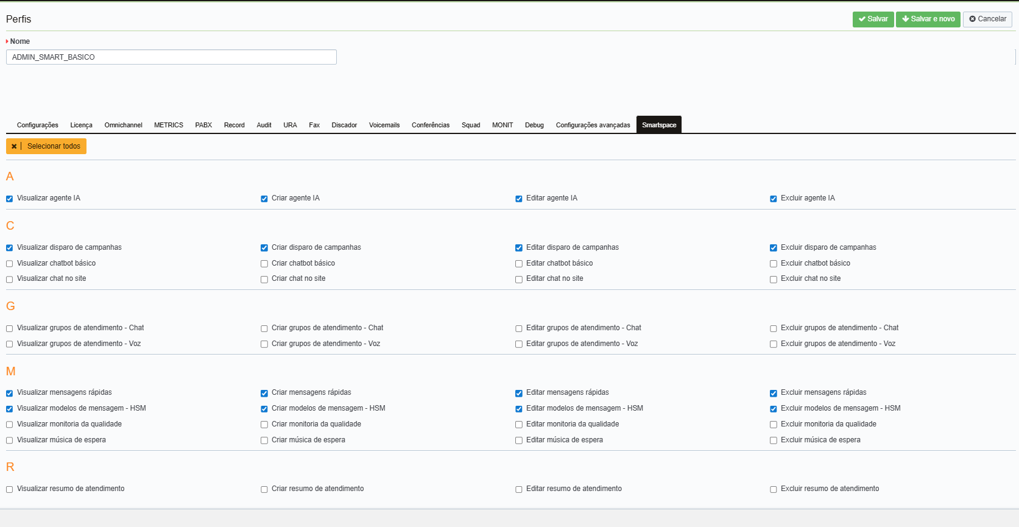Click the Selecionar todos button
The width and height of the screenshot is (1019, 527).
tap(46, 146)
